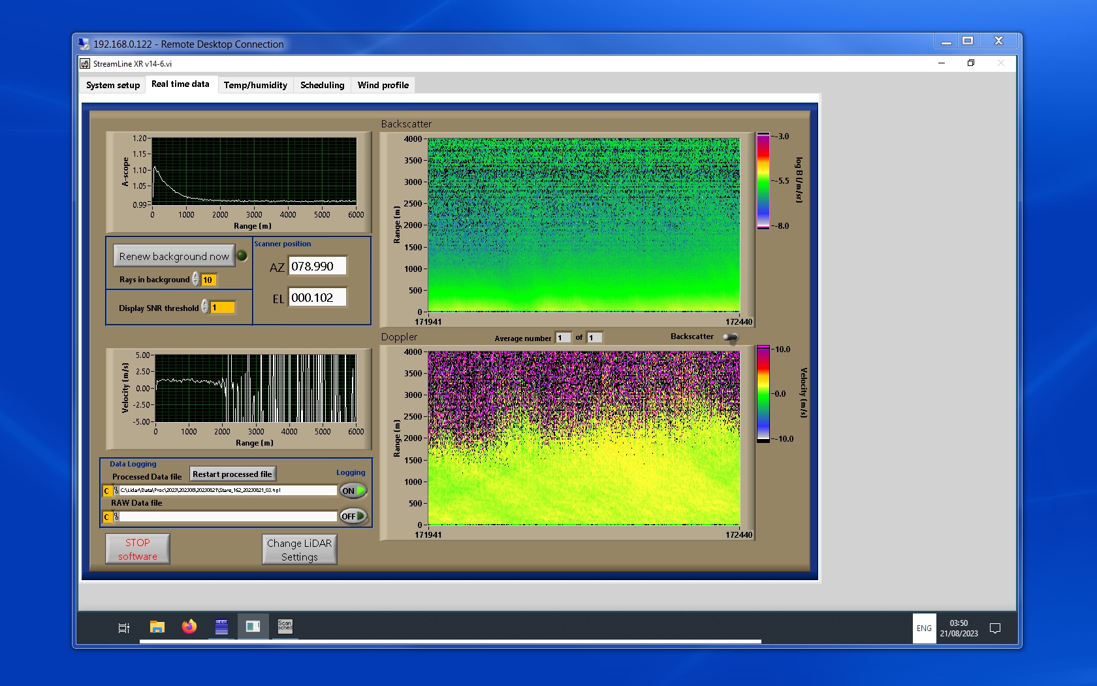Click the ENG language selector
Viewport: 1097px width, 686px height.
point(924,629)
